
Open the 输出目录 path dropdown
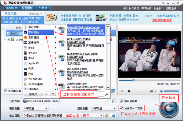[x=101, y=116]
